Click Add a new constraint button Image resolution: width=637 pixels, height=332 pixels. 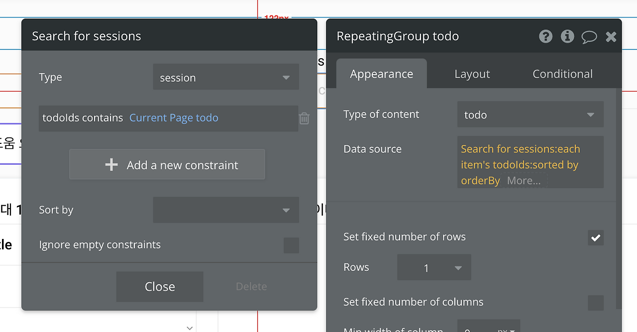coord(167,165)
